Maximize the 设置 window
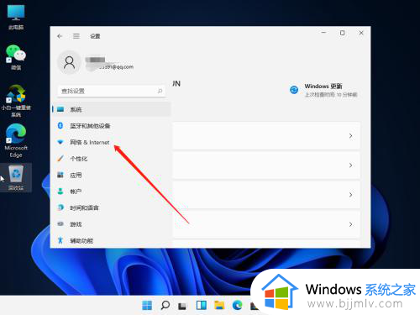The height and width of the screenshot is (315, 420). (x=342, y=33)
